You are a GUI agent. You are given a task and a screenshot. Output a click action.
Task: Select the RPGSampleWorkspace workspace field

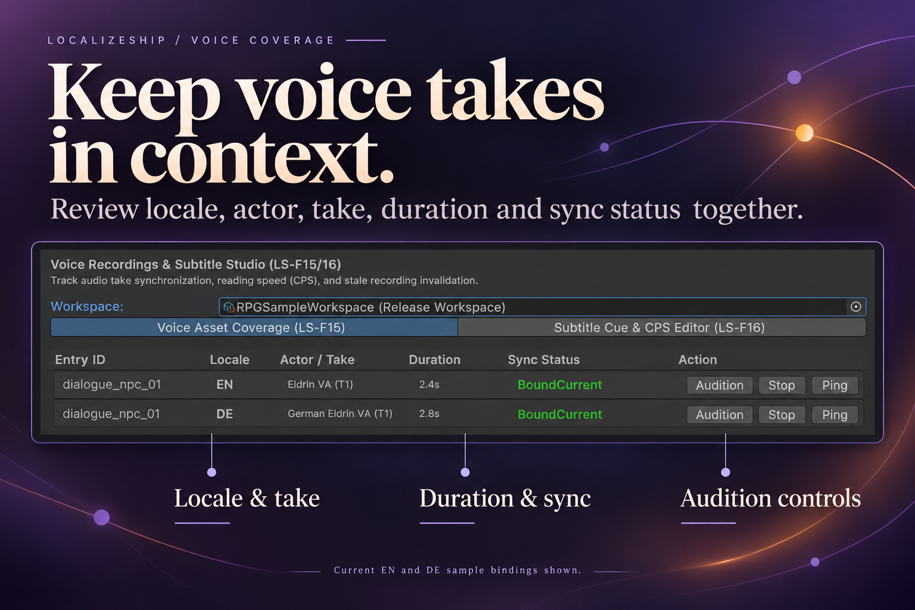click(542, 307)
